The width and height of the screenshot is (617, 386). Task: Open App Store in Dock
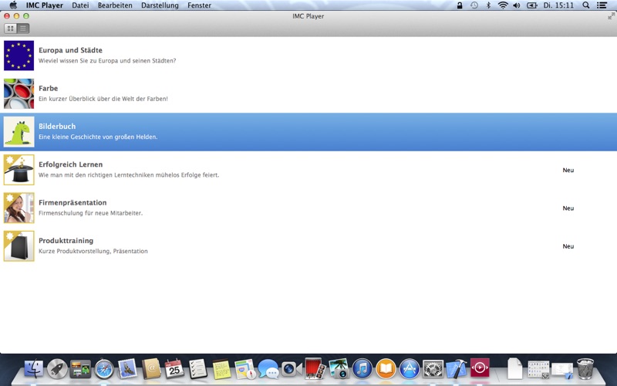(x=410, y=369)
